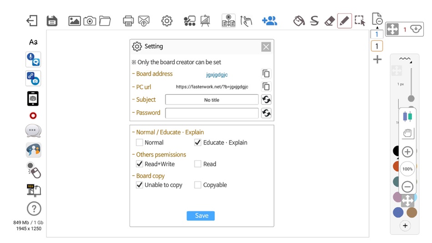Click the printer icon

(x=128, y=21)
